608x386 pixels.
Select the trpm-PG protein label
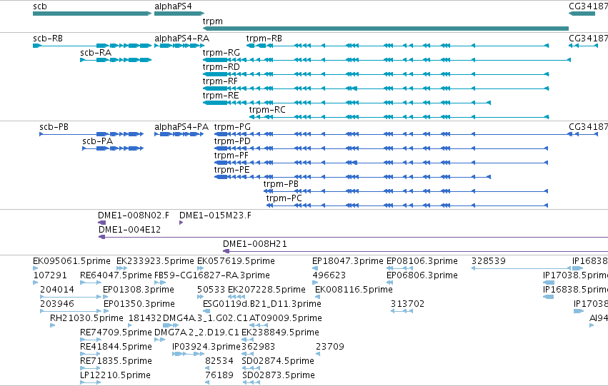(x=232, y=127)
